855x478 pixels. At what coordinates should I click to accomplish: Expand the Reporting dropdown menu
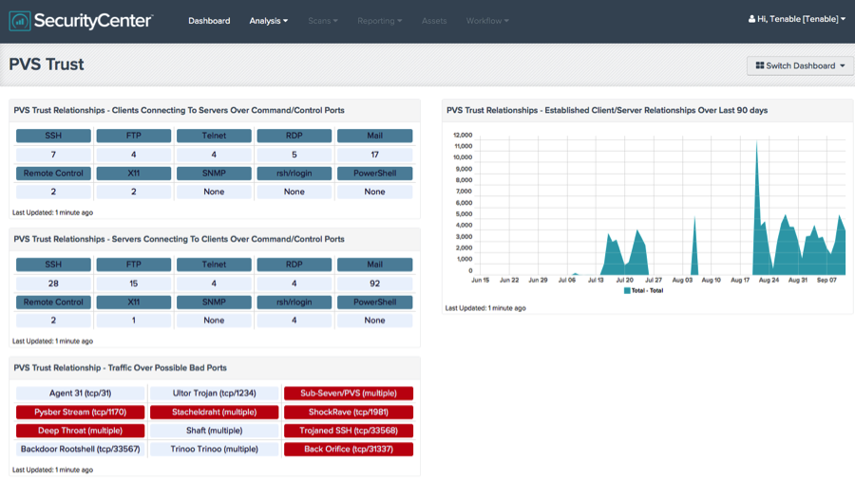pos(379,21)
